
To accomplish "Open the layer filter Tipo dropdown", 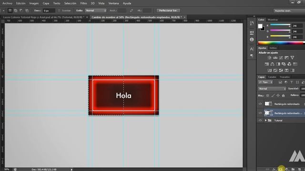I will pos(265,82).
